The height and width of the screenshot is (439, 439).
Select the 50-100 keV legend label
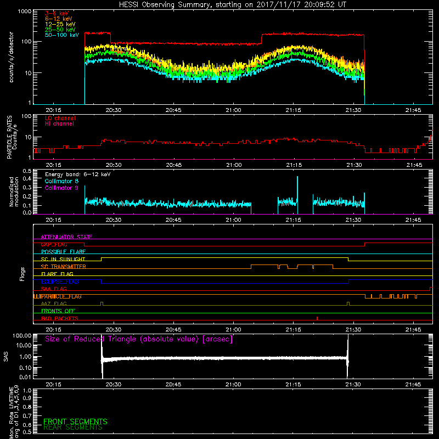pyautogui.click(x=61, y=35)
